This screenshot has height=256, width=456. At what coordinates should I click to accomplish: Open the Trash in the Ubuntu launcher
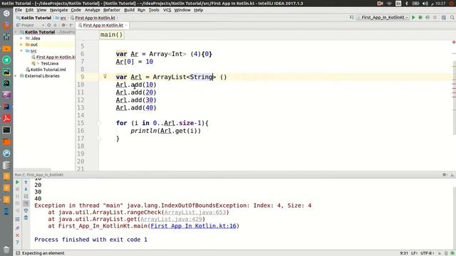[x=6, y=250]
